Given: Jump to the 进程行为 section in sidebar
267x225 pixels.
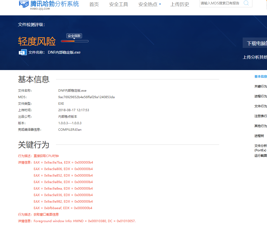Looking at the screenshot, I should (260, 96).
